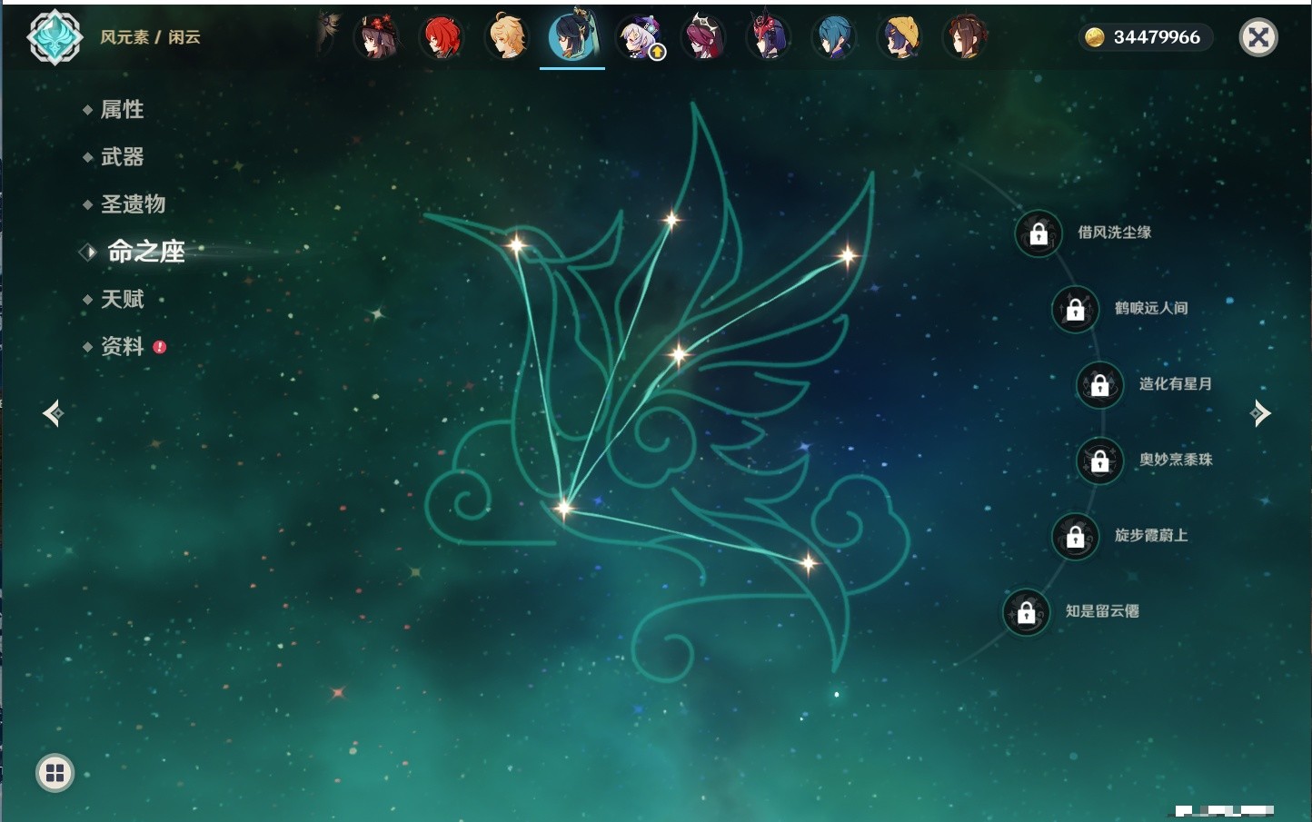Viewport: 1312px width, 822px height.
Task: Select the red-masked Kujou Sara portrait
Action: click(770, 38)
